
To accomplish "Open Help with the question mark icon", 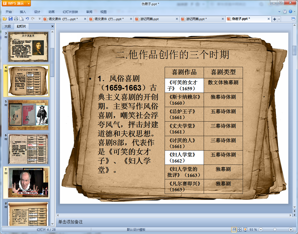I will coord(290,11).
